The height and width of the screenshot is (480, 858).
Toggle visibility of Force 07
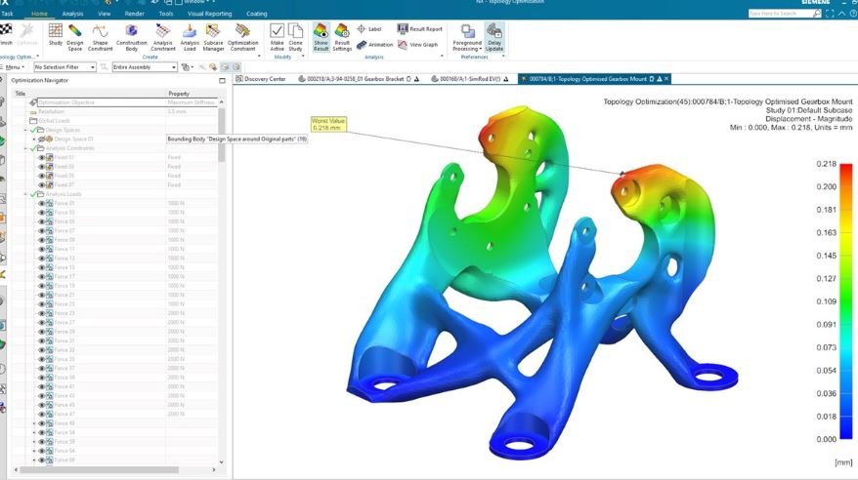coord(42,231)
